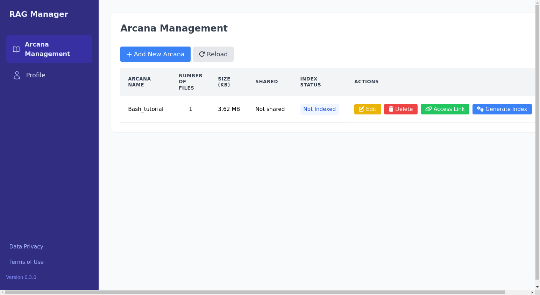540x295 pixels.
Task: Click the scroll right arrow
Action: point(532,292)
